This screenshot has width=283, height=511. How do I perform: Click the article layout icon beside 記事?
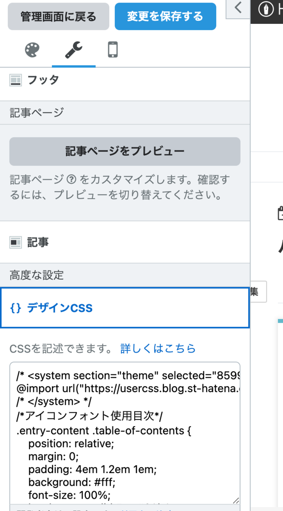tap(16, 243)
